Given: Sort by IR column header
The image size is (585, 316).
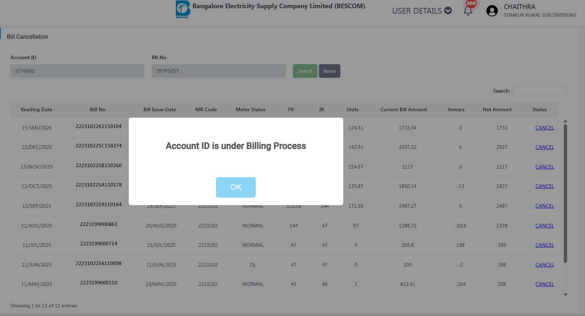Looking at the screenshot, I should [x=322, y=109].
